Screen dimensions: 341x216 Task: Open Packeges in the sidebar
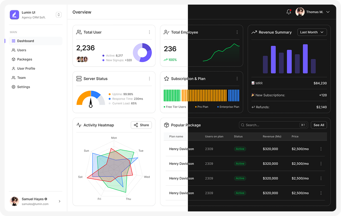[25, 59]
